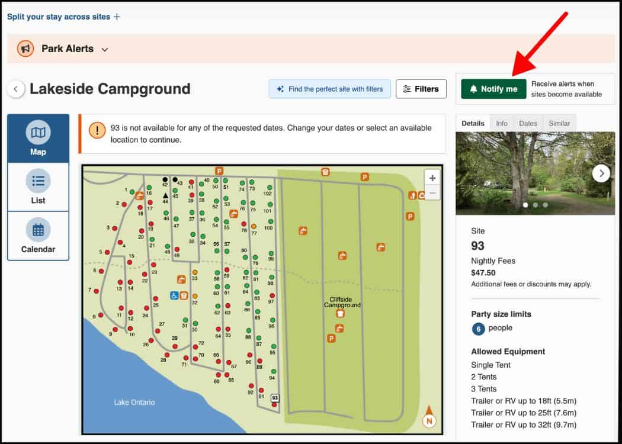The width and height of the screenshot is (622, 444).
Task: Click the warning icon in the unavailable notice
Action: click(x=97, y=130)
